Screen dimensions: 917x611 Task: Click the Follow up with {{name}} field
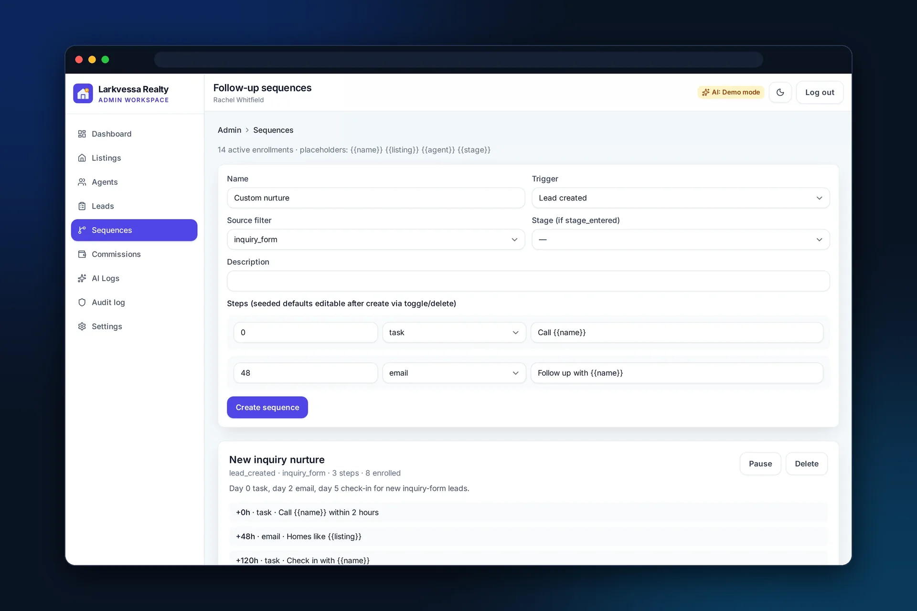677,373
